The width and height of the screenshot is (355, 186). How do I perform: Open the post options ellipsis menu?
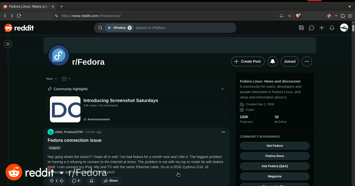223,132
